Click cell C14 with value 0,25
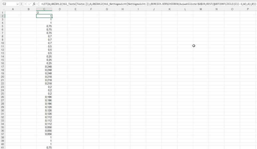 [x=44, y=56]
